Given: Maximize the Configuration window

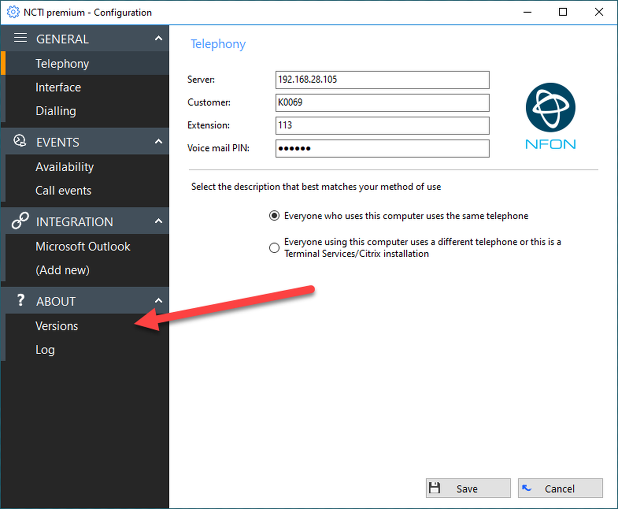Looking at the screenshot, I should click(x=563, y=12).
